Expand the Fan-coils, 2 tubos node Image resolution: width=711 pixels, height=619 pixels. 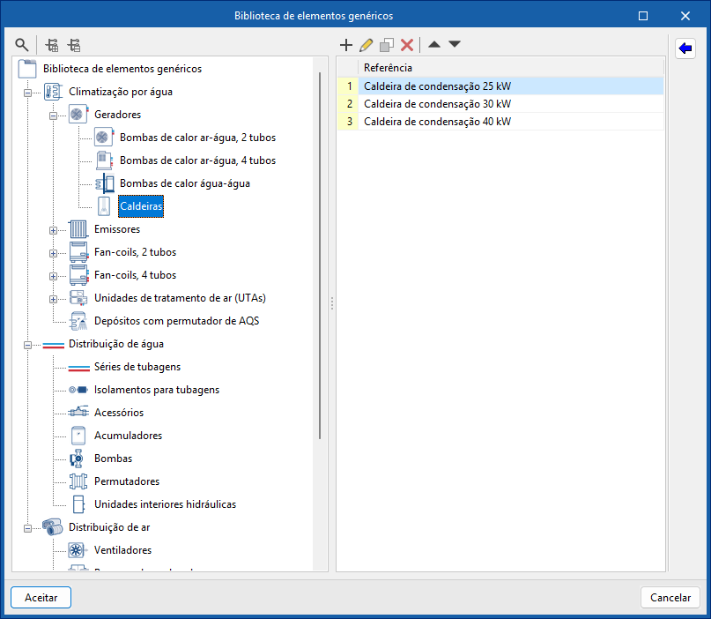(53, 253)
